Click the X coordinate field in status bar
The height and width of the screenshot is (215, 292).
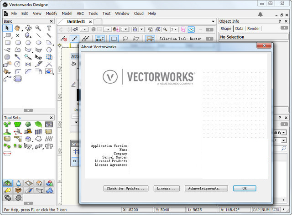137,210
